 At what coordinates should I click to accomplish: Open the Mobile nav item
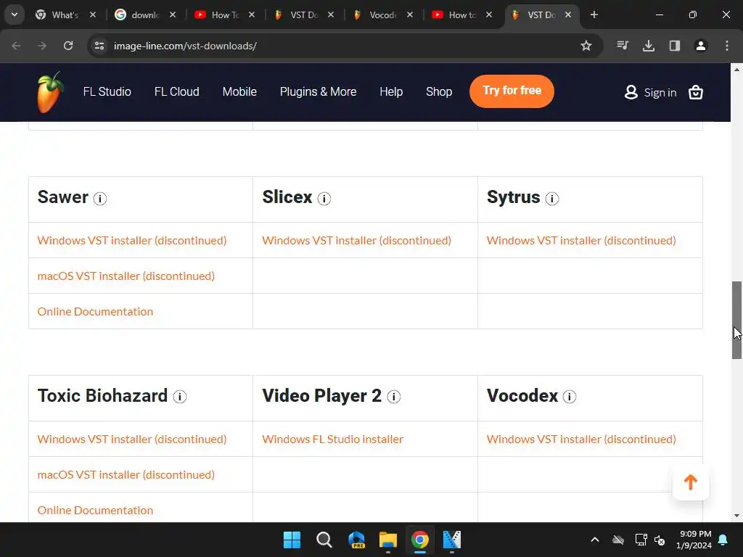click(239, 91)
